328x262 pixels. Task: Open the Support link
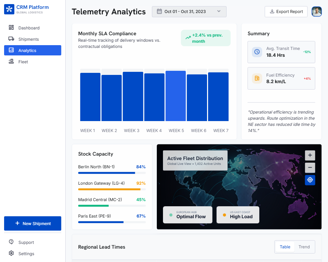(33, 242)
